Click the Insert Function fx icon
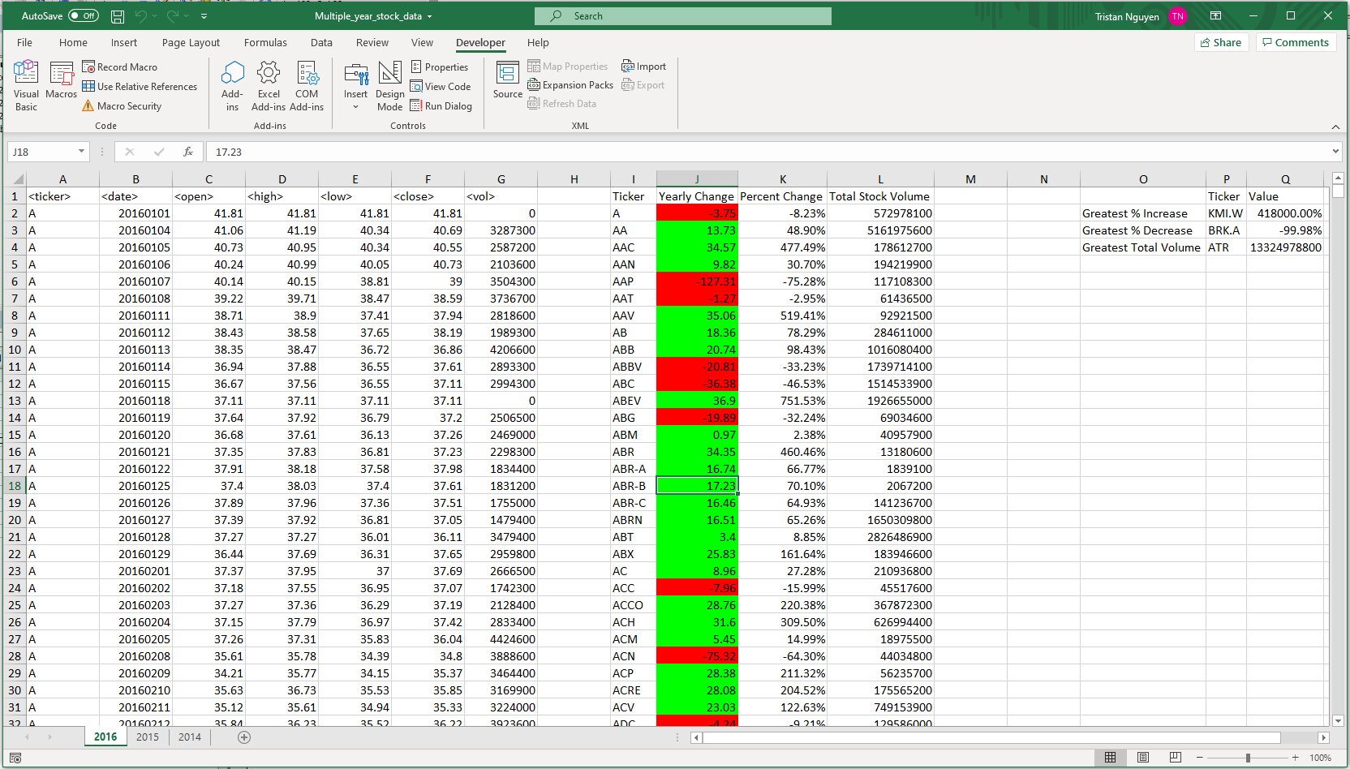The height and width of the screenshot is (769, 1350). (x=188, y=152)
